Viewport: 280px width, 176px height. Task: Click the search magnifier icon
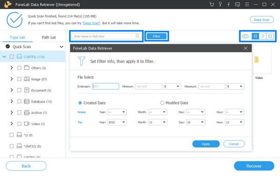(137, 36)
